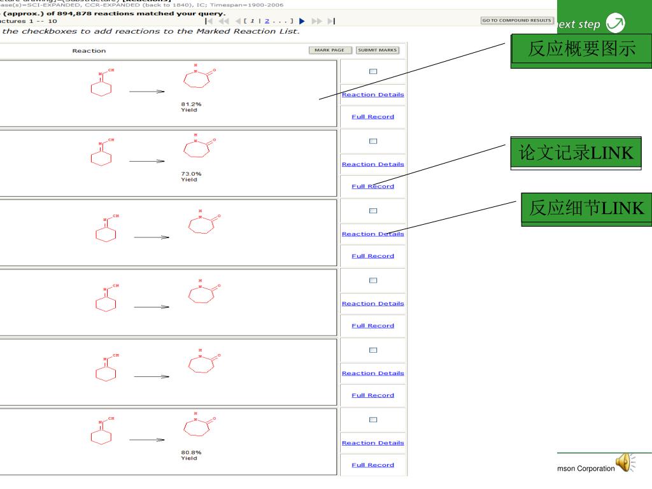Image resolution: width=652 pixels, height=489 pixels.
Task: Open Reaction Details for the 81.2% yield reaction
Action: 373,95
